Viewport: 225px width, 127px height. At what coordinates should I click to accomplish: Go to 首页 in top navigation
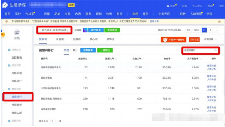click(x=8, y=14)
